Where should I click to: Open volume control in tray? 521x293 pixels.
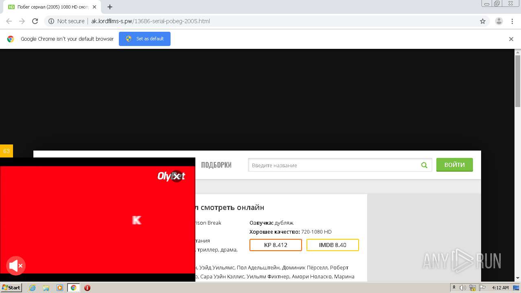coord(463,288)
